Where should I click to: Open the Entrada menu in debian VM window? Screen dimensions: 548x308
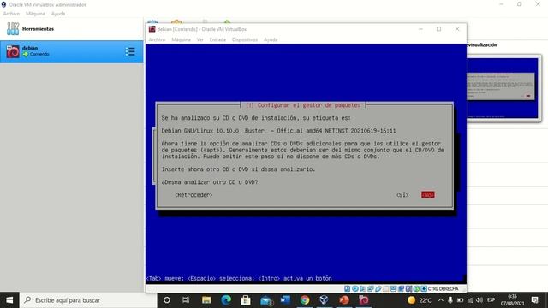[217, 39]
